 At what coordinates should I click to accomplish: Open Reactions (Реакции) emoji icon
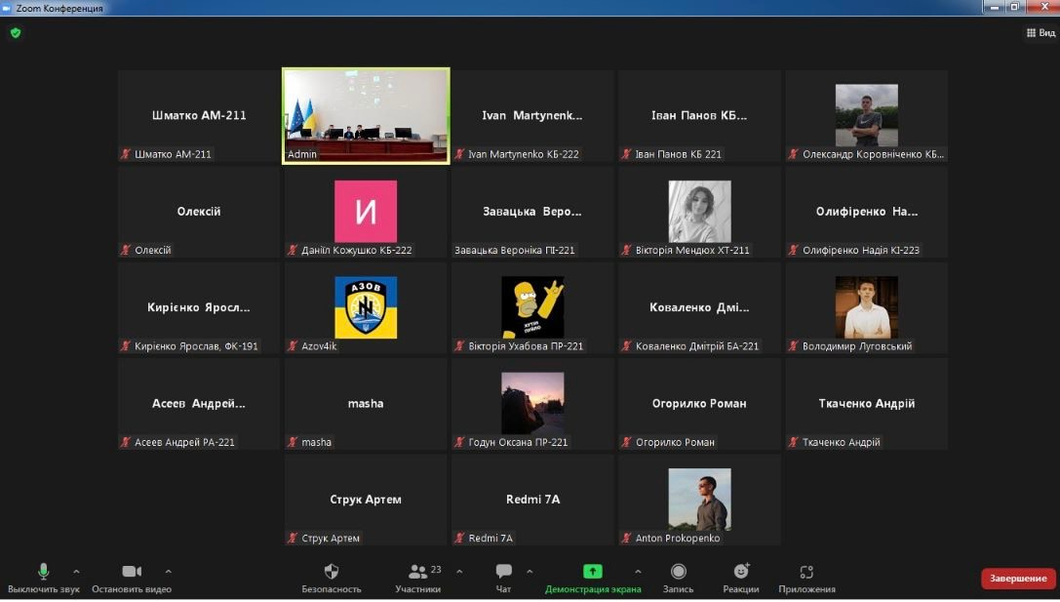click(x=741, y=573)
